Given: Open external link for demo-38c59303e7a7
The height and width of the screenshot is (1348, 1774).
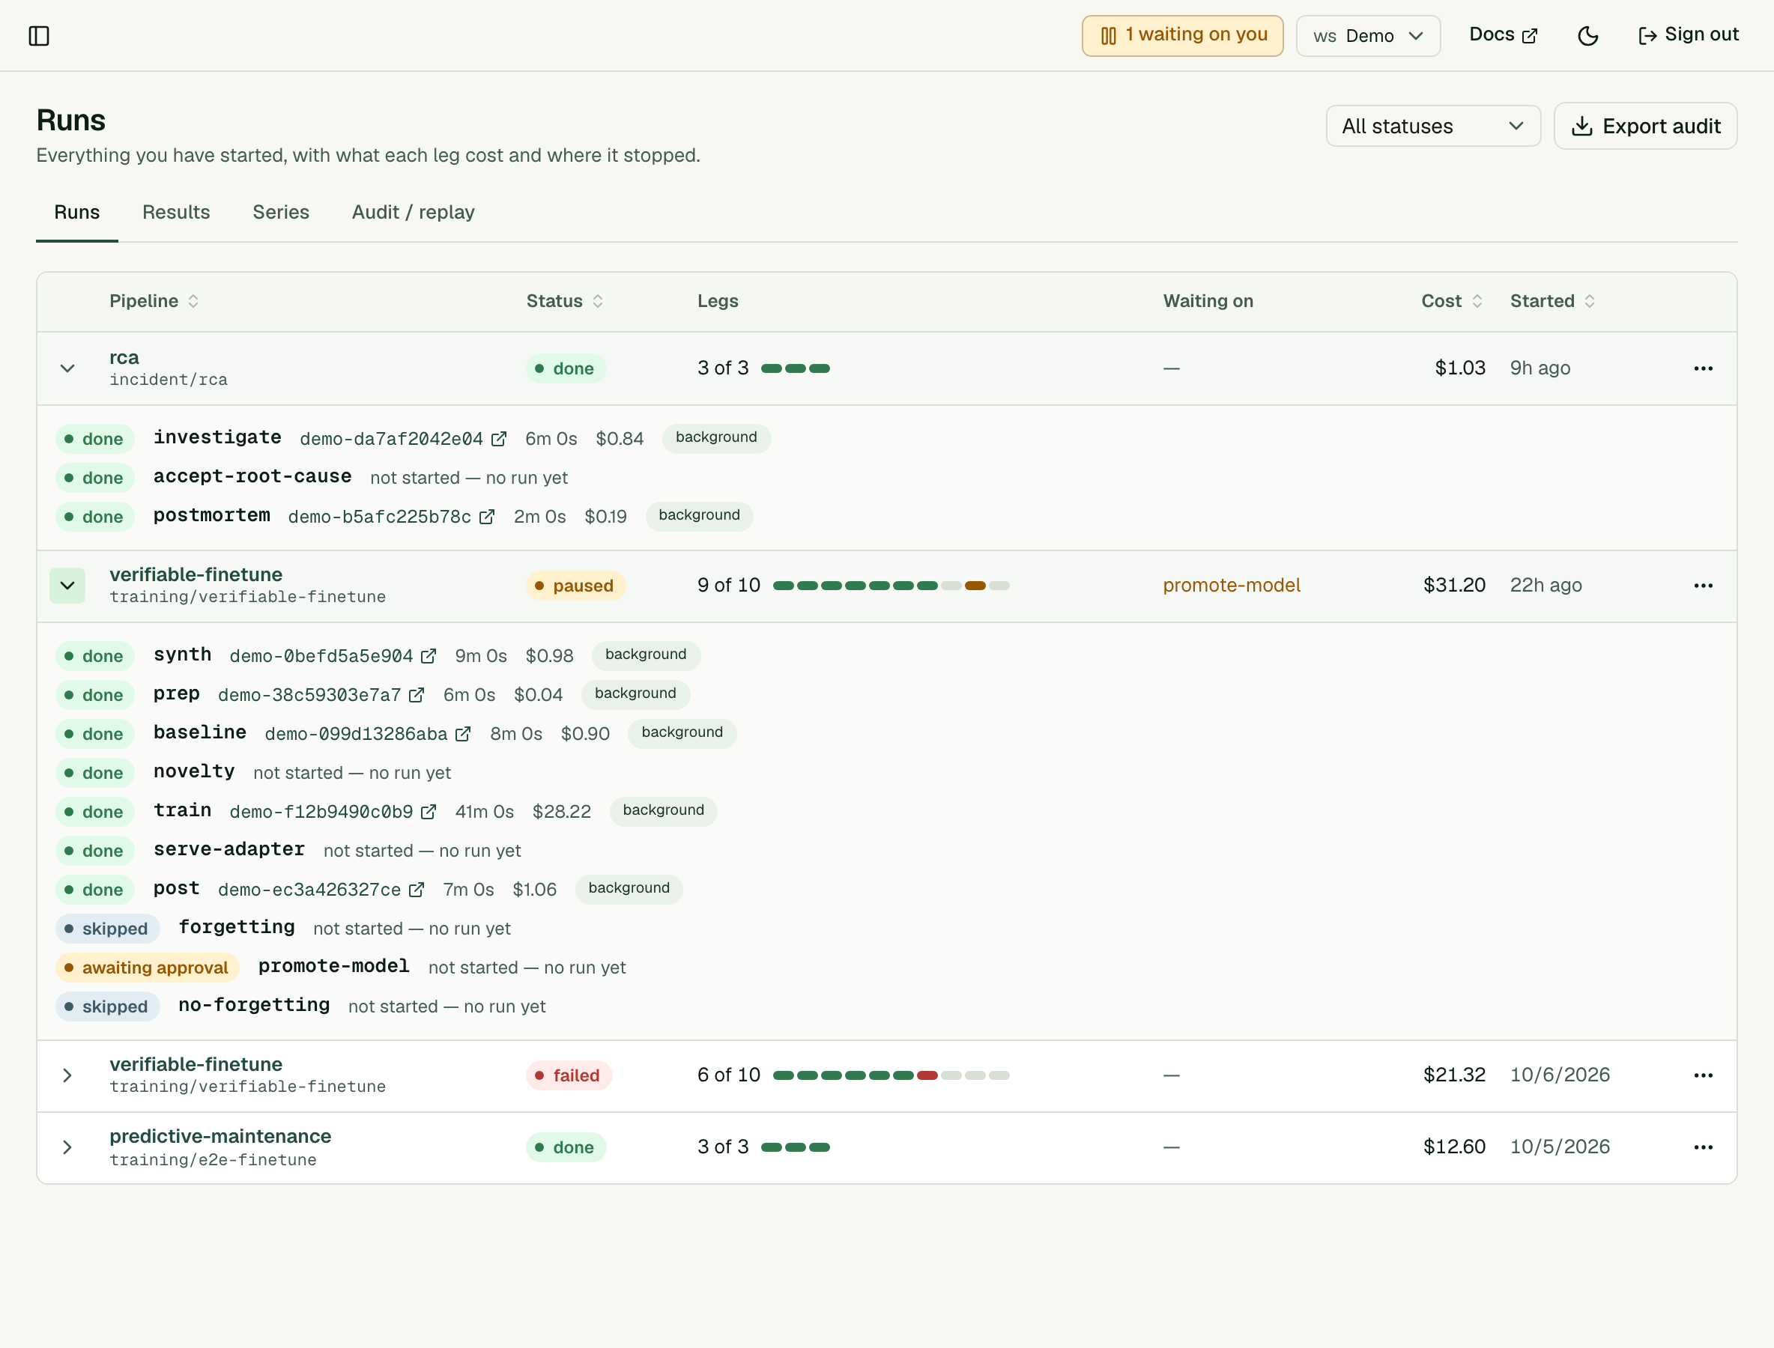Looking at the screenshot, I should click(417, 695).
